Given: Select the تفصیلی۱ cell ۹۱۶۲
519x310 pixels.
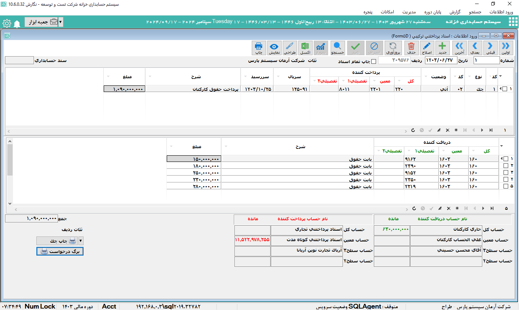Looking at the screenshot, I should coord(421,159).
